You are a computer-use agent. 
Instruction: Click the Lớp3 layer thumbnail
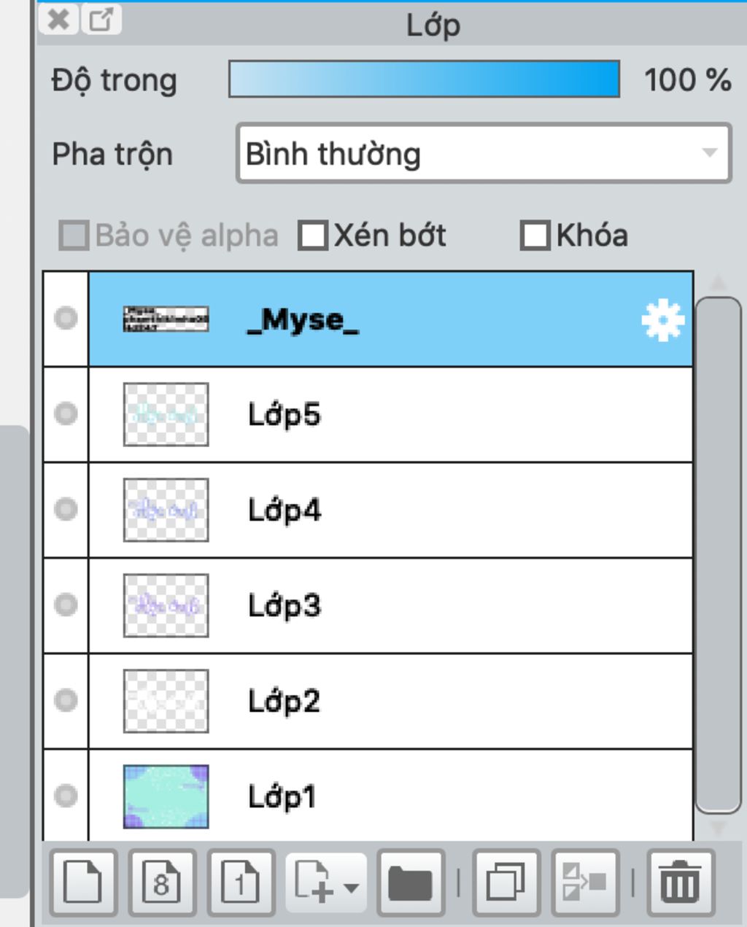pyautogui.click(x=166, y=605)
